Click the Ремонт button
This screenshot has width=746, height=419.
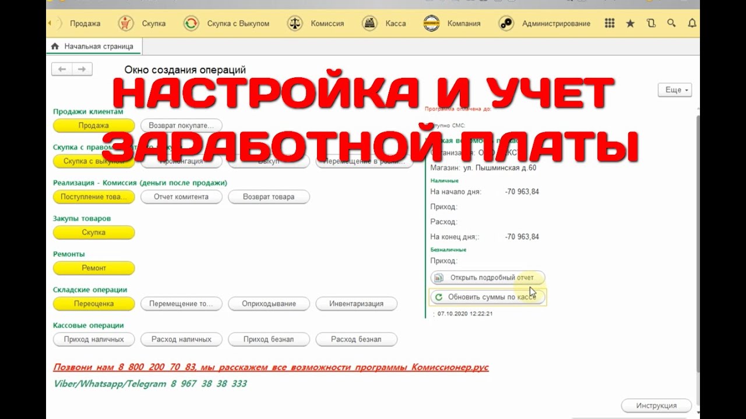[94, 268]
